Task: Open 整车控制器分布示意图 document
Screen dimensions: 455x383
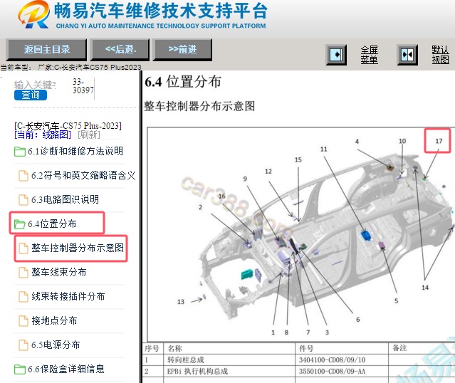Action: click(78, 248)
